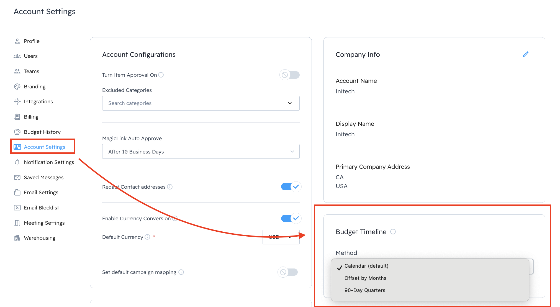
Task: Open the USD default currency dropdown
Action: [281, 237]
